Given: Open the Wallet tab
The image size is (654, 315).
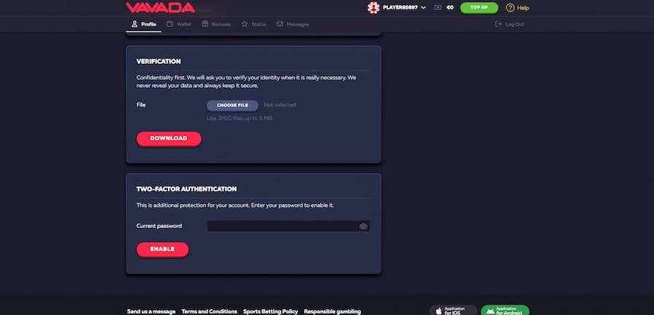Looking at the screenshot, I should 179,24.
